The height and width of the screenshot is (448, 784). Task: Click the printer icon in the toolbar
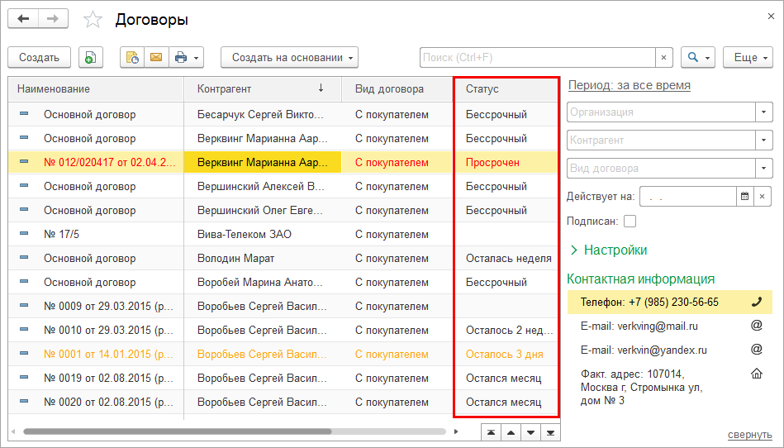(x=180, y=58)
